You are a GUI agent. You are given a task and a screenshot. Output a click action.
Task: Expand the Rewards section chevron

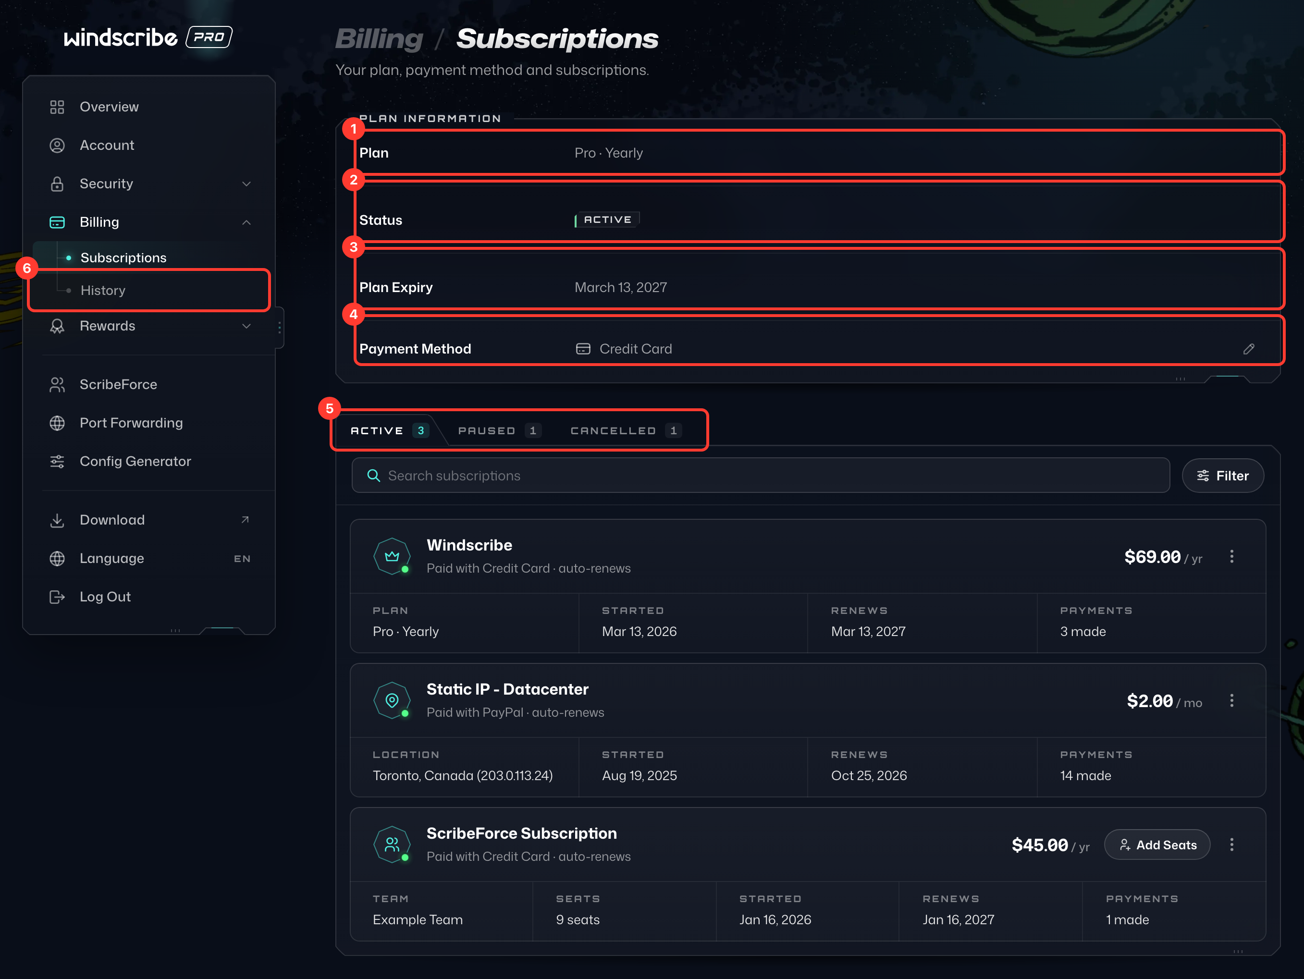coord(246,326)
